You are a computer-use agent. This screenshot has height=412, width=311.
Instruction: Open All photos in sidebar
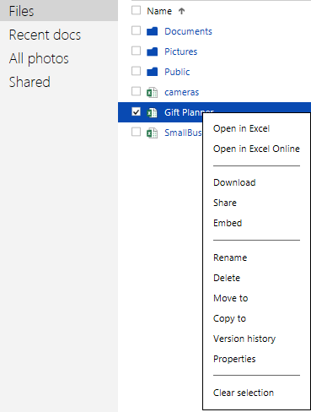(39, 58)
